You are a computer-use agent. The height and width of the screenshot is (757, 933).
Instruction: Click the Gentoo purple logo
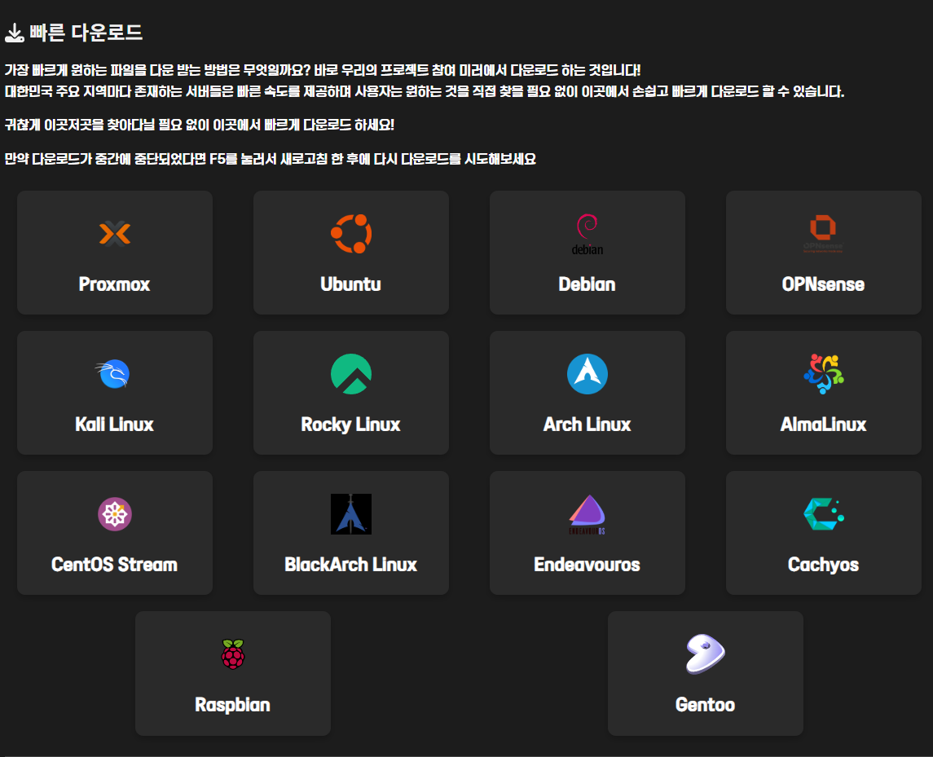point(705,654)
